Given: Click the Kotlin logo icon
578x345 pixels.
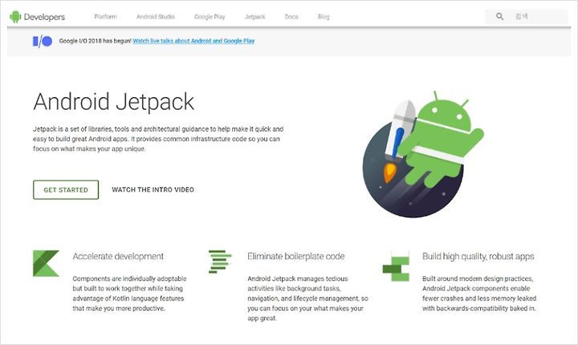Looking at the screenshot, I should coord(46,263).
